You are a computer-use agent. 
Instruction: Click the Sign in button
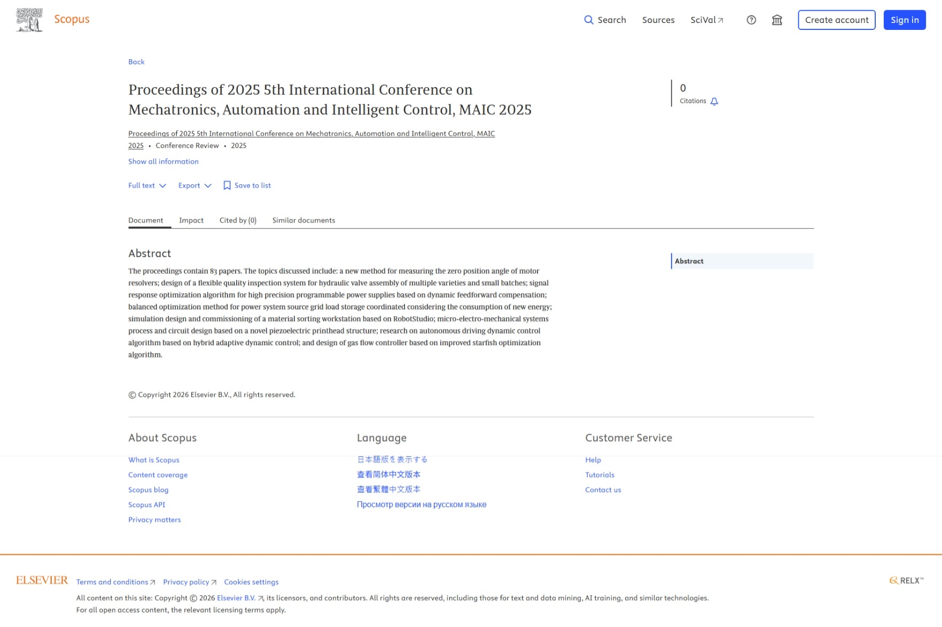tap(905, 20)
